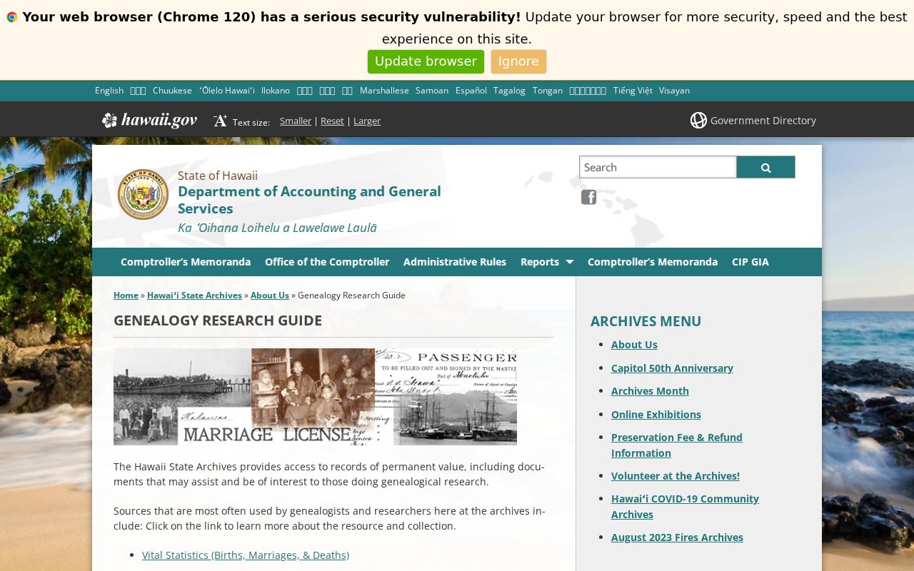Screen dimensions: 914x571
Task: Switch language to Tiếng Việt
Action: pyautogui.click(x=633, y=91)
